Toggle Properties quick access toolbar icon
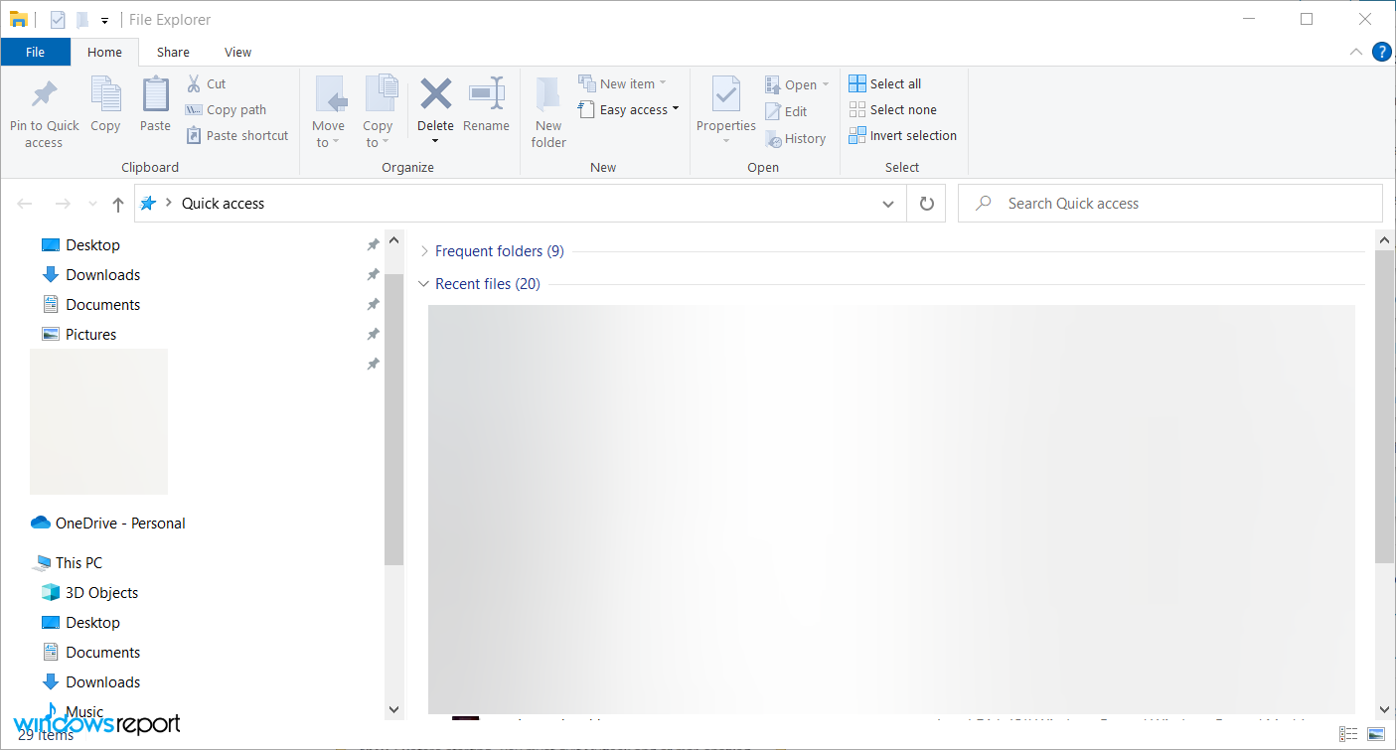The image size is (1396, 750). coord(58,19)
